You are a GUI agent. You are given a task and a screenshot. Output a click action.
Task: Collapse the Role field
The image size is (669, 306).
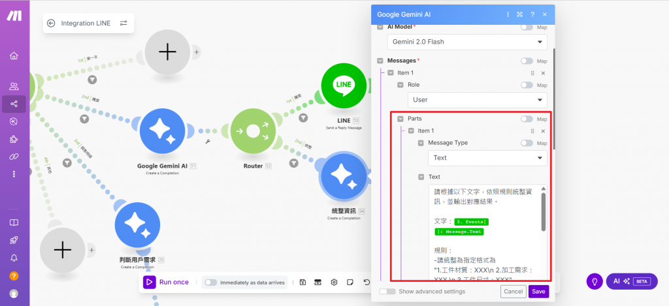point(400,85)
